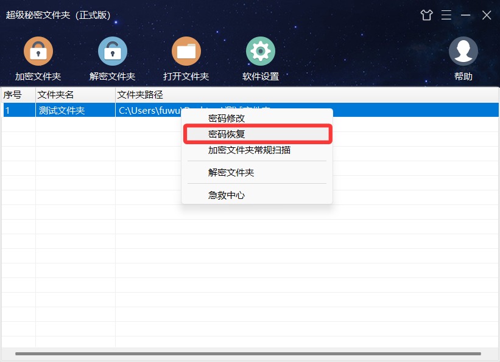Open the hamburger menu in title bar

point(446,15)
